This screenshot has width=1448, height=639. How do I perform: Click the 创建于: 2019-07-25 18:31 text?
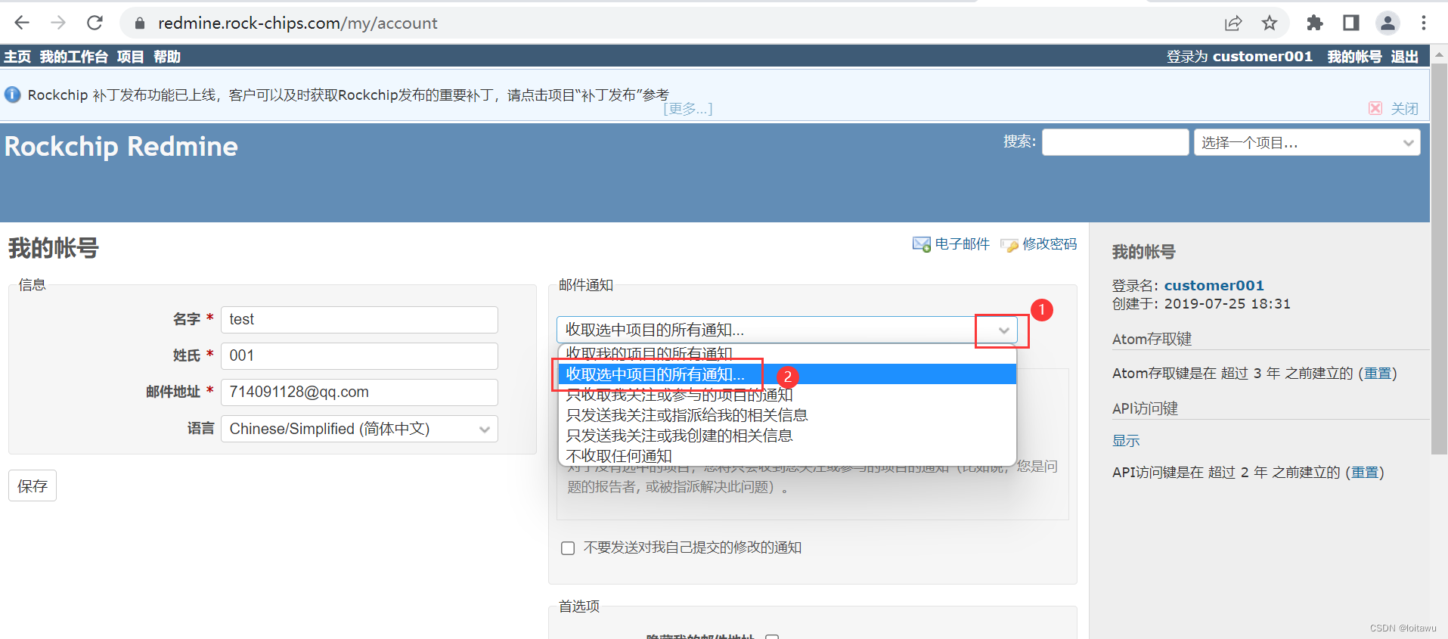(x=1201, y=304)
